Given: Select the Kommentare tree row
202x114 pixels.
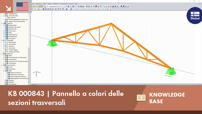Looking at the screenshot, I should tap(12, 44).
